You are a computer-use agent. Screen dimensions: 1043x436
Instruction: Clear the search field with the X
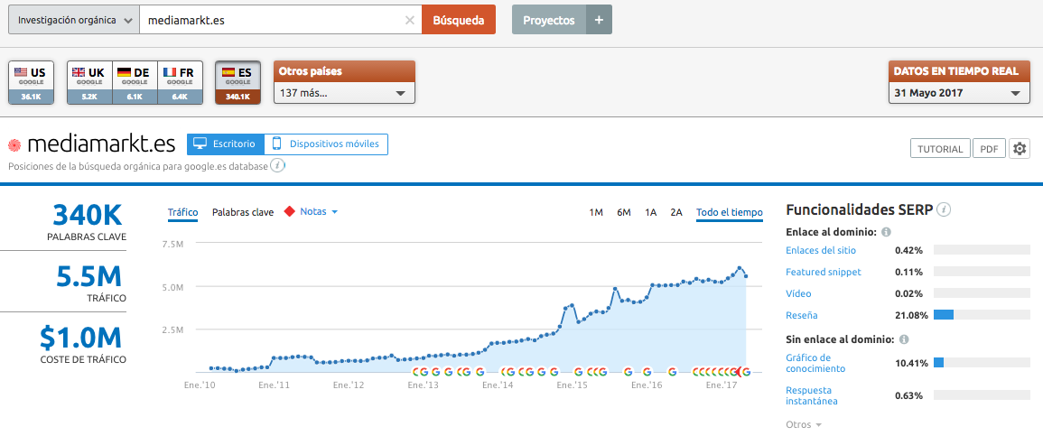click(410, 20)
